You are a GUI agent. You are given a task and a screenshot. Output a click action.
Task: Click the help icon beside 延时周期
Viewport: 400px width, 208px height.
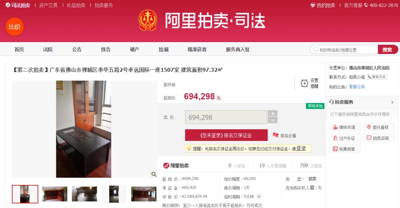point(259,196)
